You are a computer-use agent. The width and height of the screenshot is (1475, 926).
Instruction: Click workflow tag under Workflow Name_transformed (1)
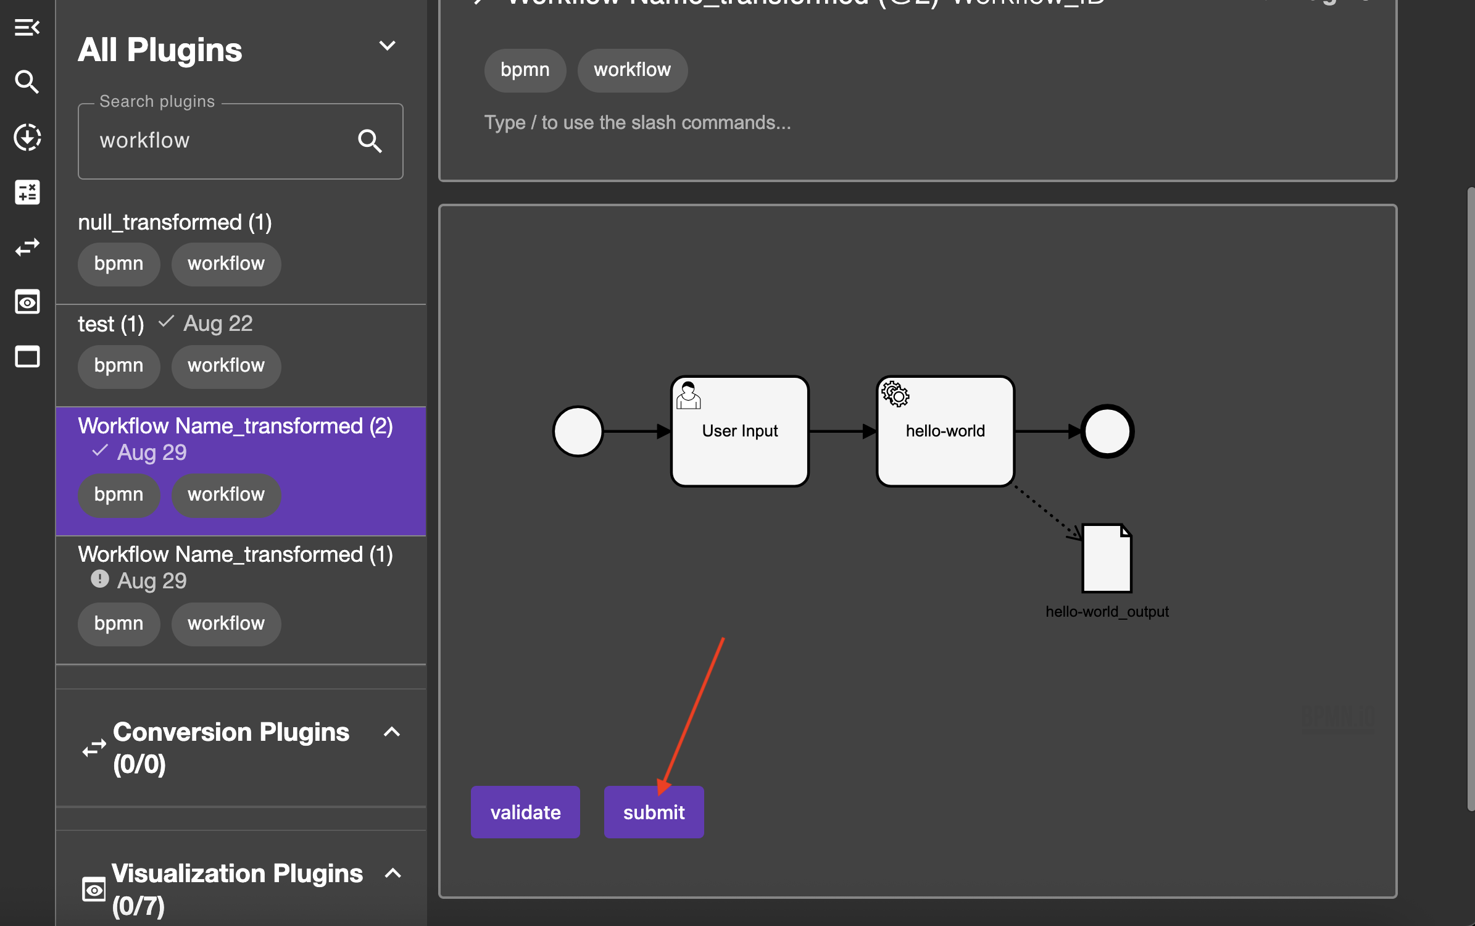click(x=226, y=624)
